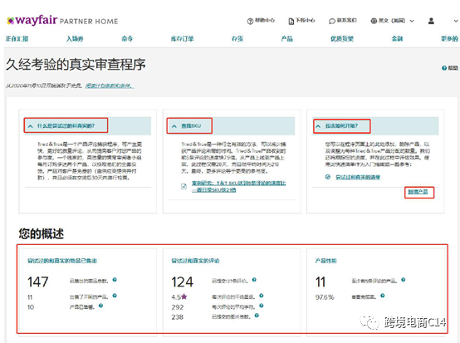Click the download center text link
This screenshot has height=343, width=460.
pos(305,20)
